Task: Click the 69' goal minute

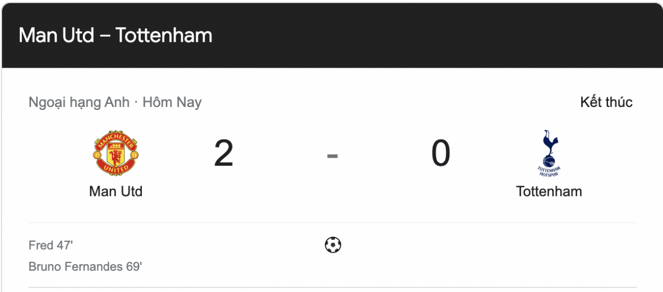Action: pos(134,267)
